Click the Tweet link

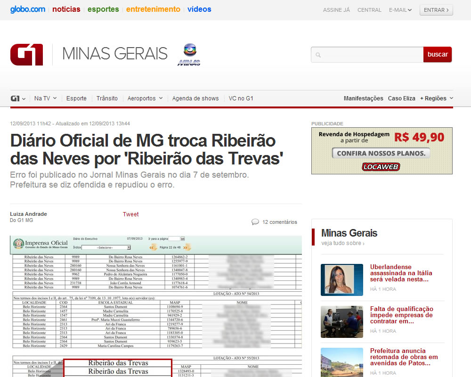pyautogui.click(x=131, y=214)
